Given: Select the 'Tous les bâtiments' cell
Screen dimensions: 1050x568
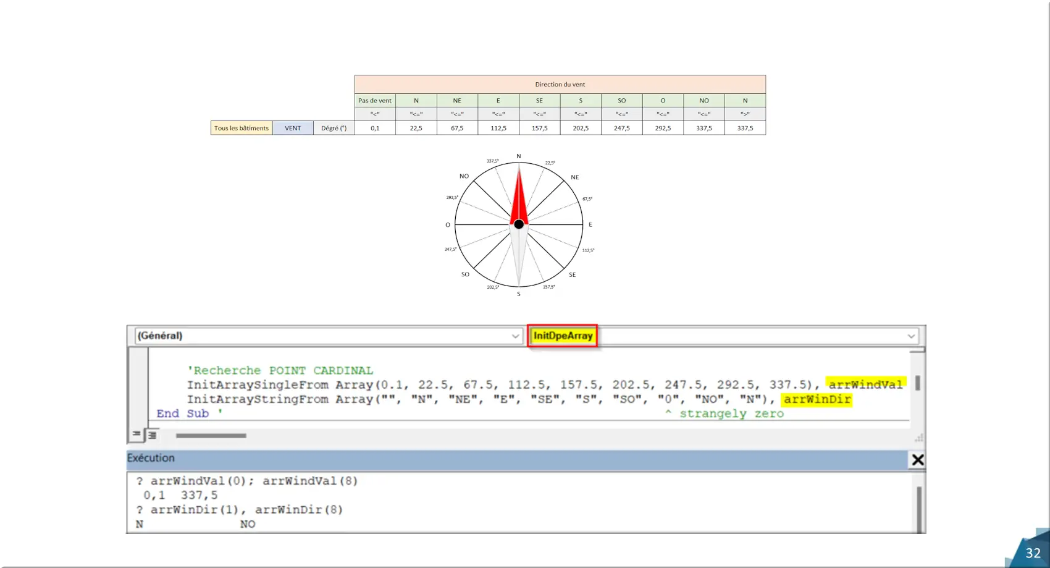Looking at the screenshot, I should pyautogui.click(x=241, y=128).
